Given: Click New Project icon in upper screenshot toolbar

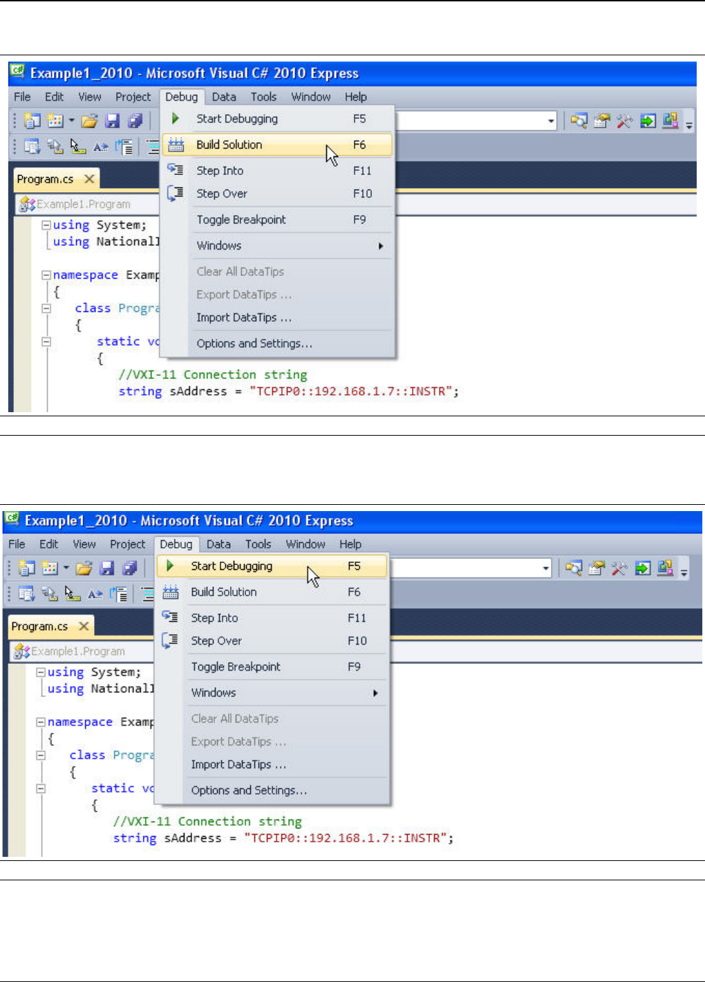Looking at the screenshot, I should tap(32, 121).
